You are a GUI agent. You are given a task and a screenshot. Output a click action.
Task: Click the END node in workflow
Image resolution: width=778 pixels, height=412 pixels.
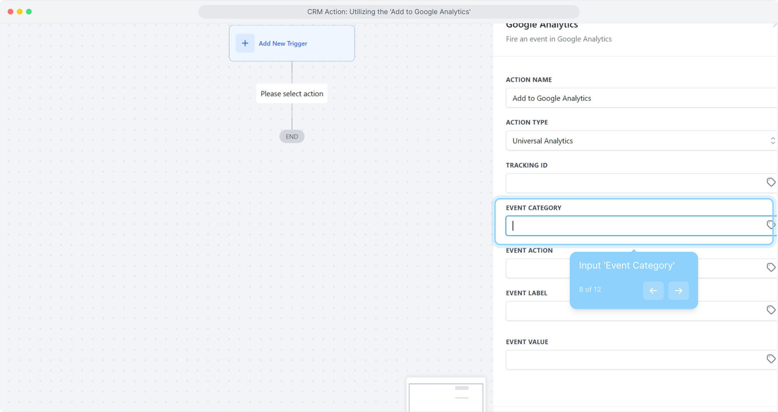(292, 137)
